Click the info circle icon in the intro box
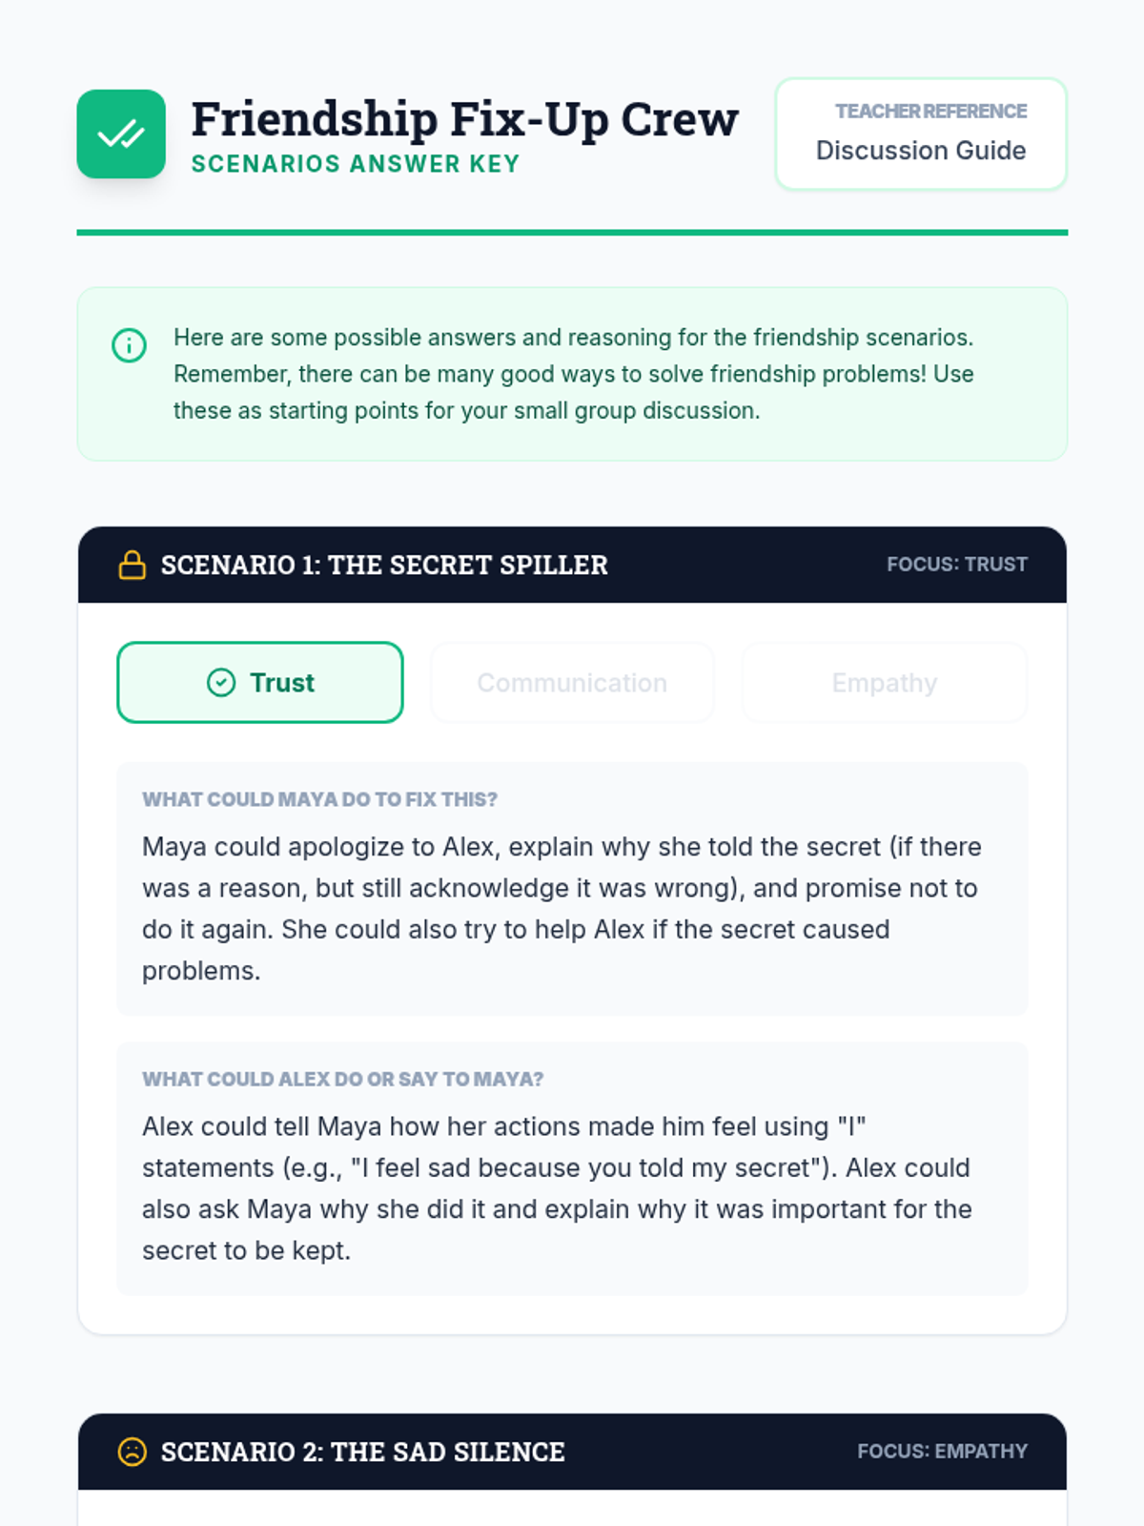This screenshot has height=1526, width=1144. click(x=130, y=345)
